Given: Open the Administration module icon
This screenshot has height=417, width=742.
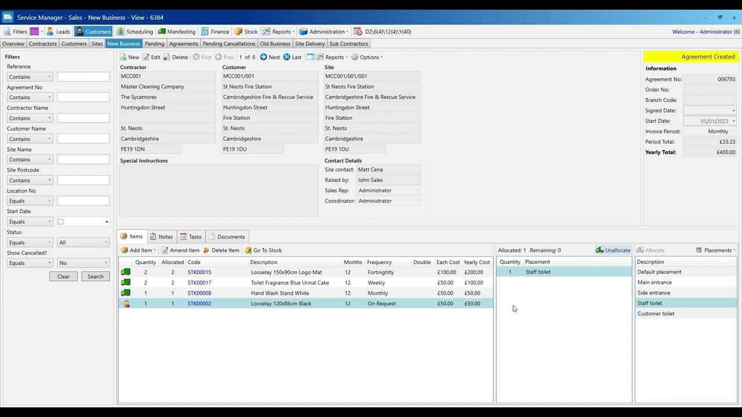Looking at the screenshot, I should (x=303, y=32).
